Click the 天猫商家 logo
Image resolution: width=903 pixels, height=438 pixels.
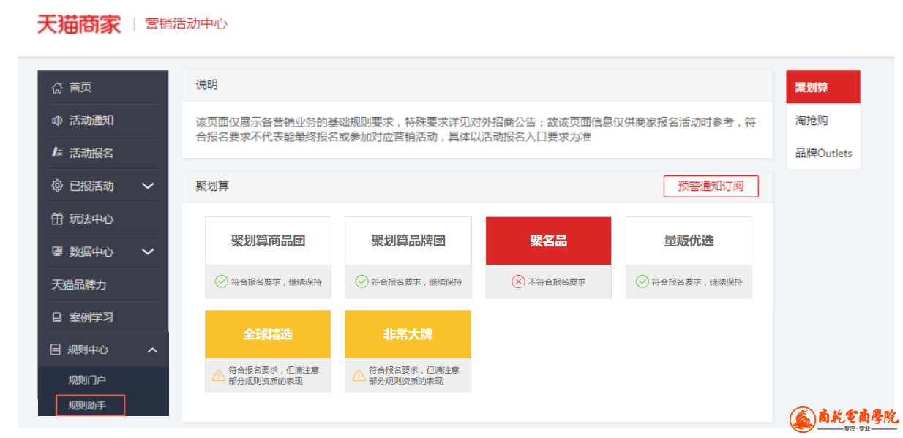79,24
